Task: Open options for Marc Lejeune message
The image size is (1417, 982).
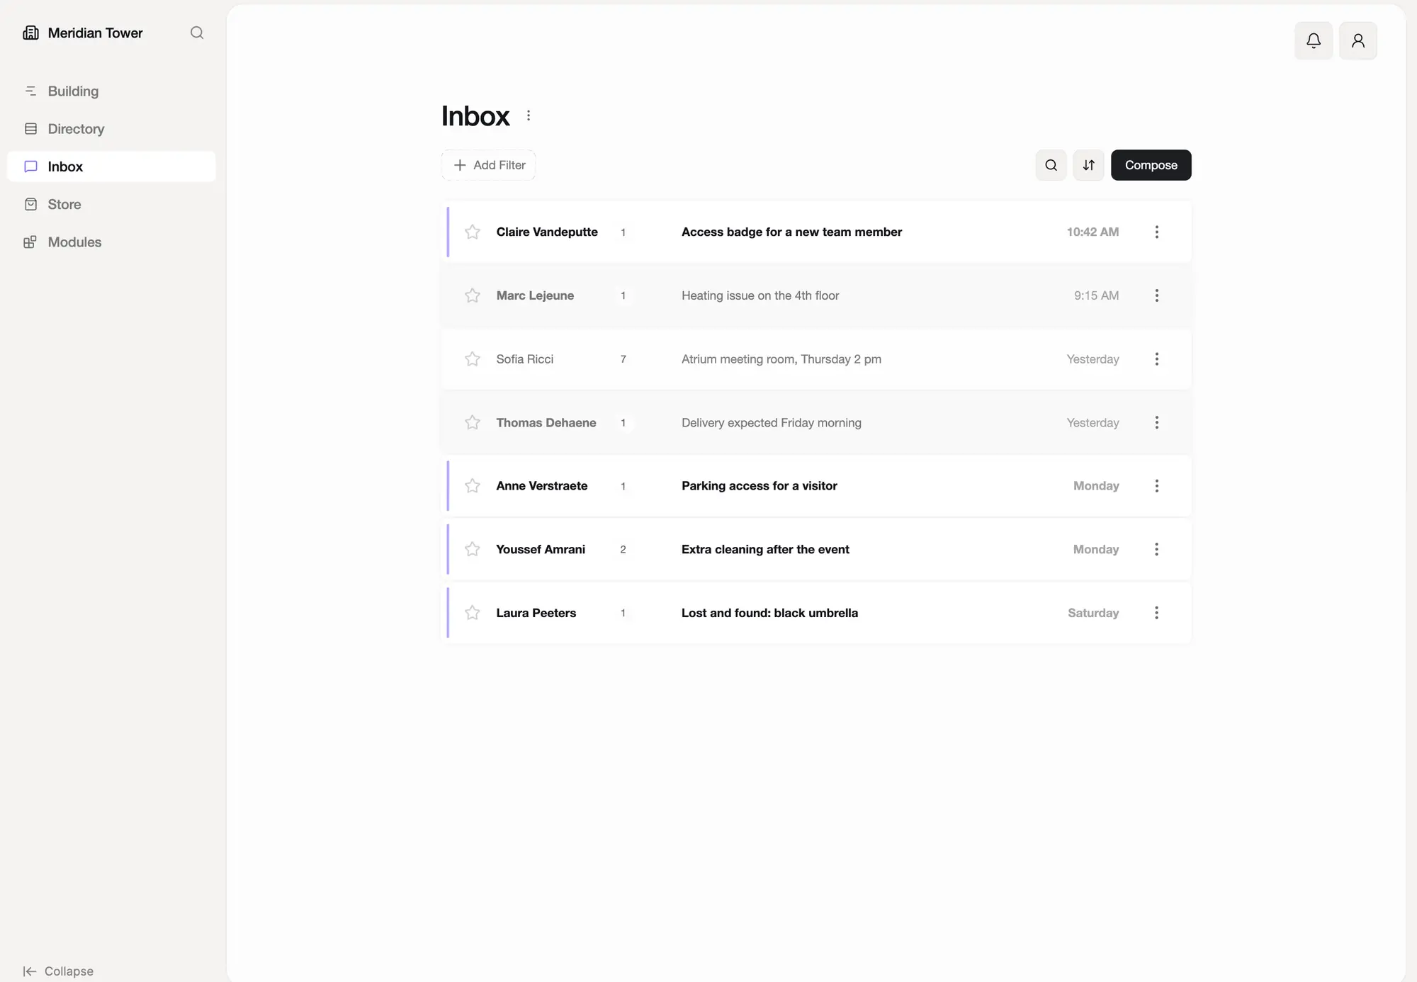Action: pyautogui.click(x=1157, y=295)
